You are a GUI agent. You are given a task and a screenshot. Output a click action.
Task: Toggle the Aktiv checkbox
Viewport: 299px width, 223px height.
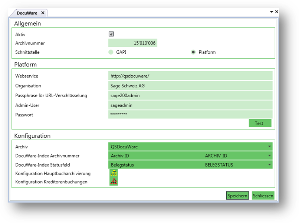111,34
